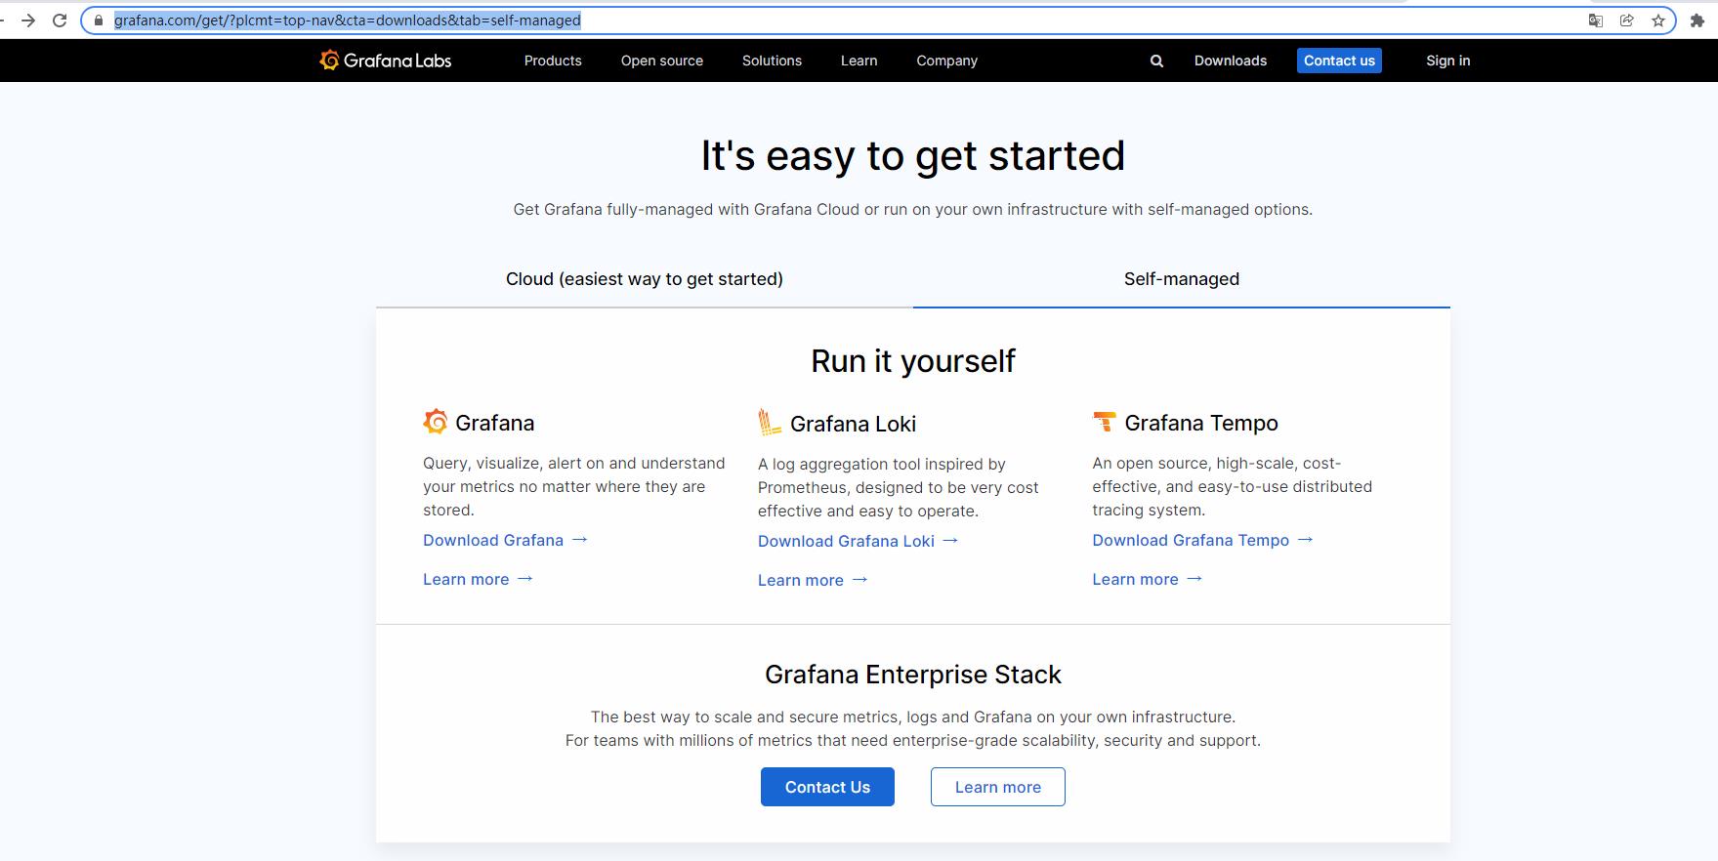
Task: Open the Company menu
Action: [946, 61]
